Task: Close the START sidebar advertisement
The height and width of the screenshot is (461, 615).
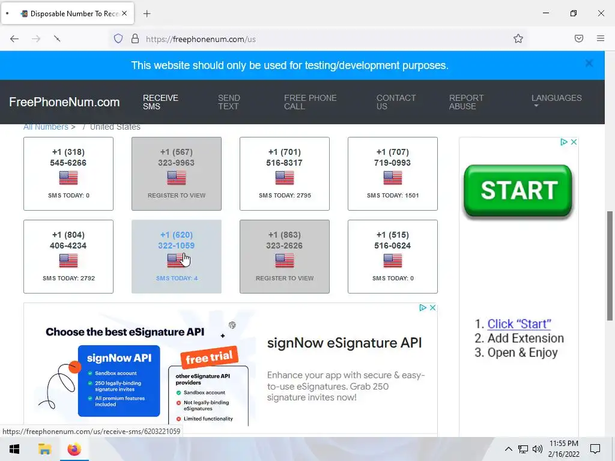Action: point(574,142)
